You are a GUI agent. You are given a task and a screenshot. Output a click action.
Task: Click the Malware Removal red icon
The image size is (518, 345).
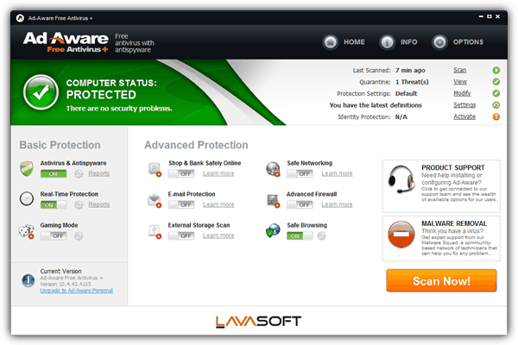(401, 235)
